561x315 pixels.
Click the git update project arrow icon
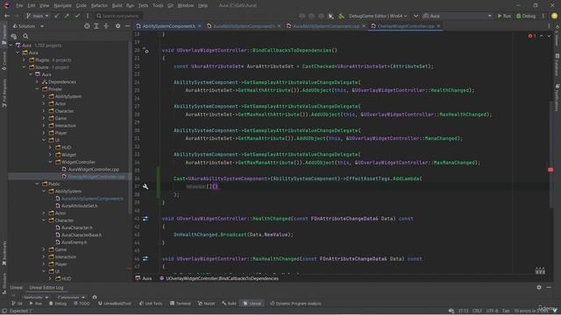(x=57, y=16)
